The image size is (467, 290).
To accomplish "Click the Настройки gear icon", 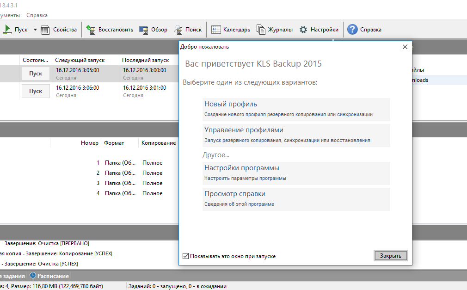I will (x=303, y=30).
